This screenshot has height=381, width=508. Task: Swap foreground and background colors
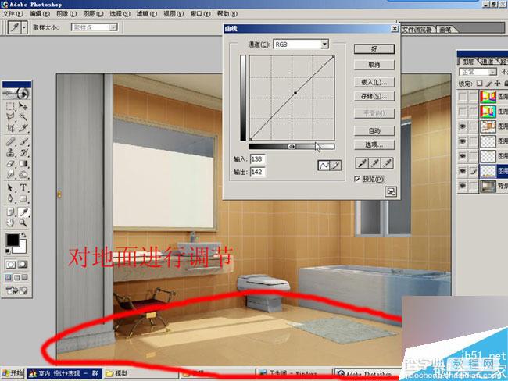[x=23, y=235]
